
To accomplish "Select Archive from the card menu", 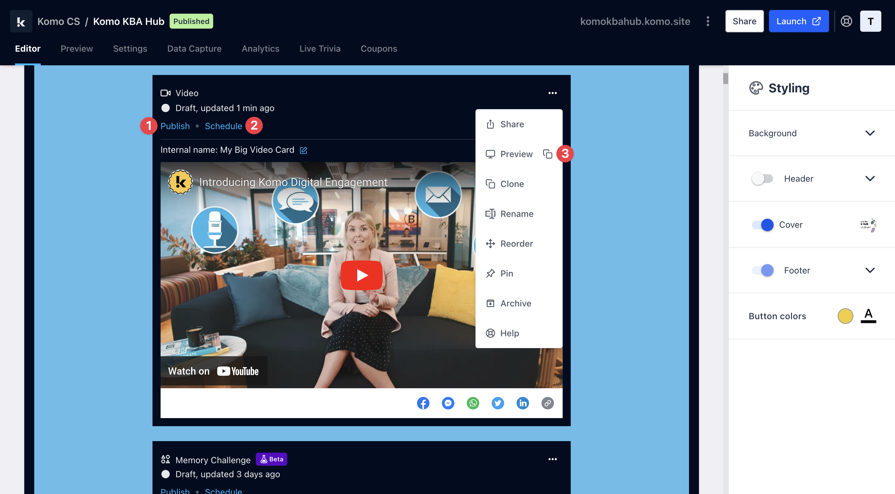I will click(x=516, y=303).
